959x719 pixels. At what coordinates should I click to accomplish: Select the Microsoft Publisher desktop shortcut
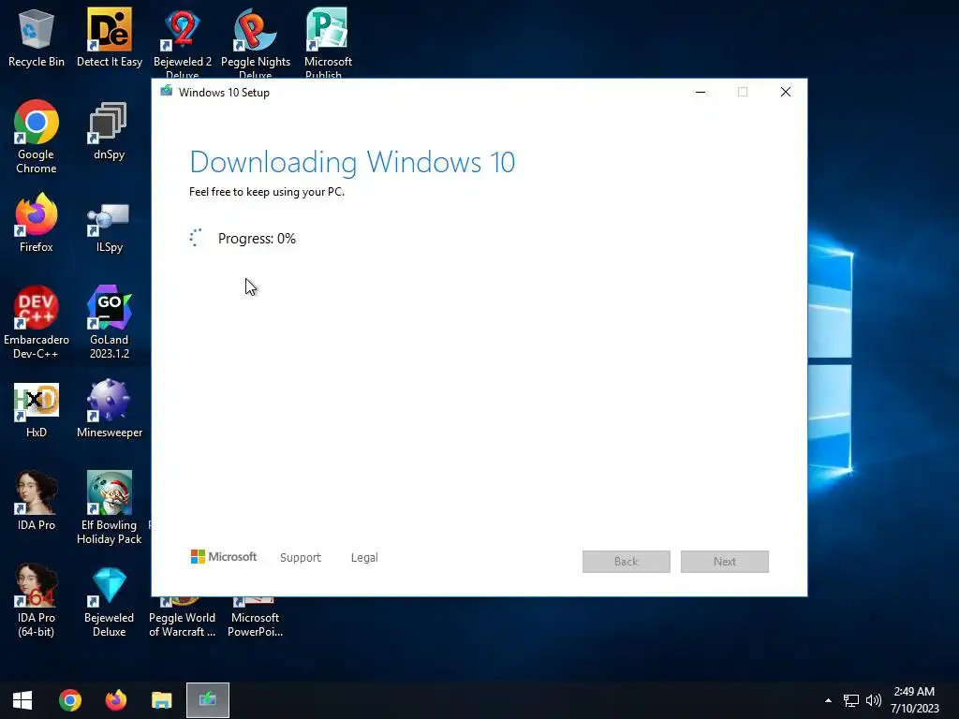pos(328,41)
